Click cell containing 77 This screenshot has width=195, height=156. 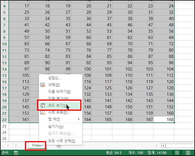coord(102,50)
